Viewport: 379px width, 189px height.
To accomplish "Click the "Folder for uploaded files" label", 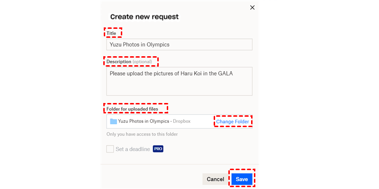I will pyautogui.click(x=132, y=109).
